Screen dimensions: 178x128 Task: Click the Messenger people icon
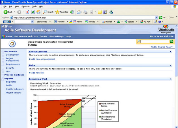point(111,12)
